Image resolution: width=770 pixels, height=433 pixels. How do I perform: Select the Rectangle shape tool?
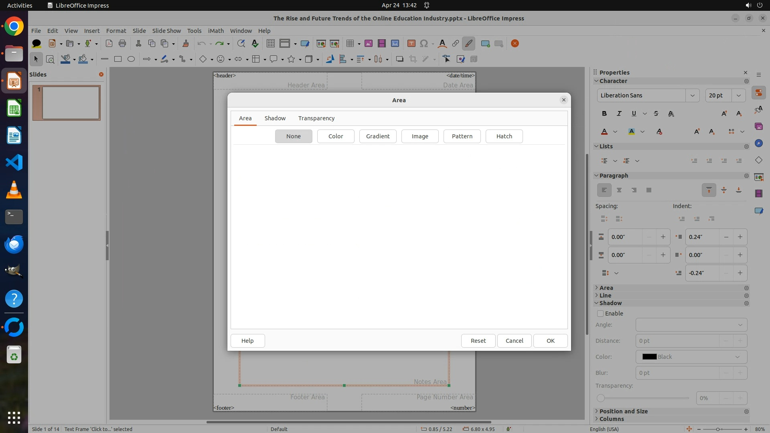point(118,59)
